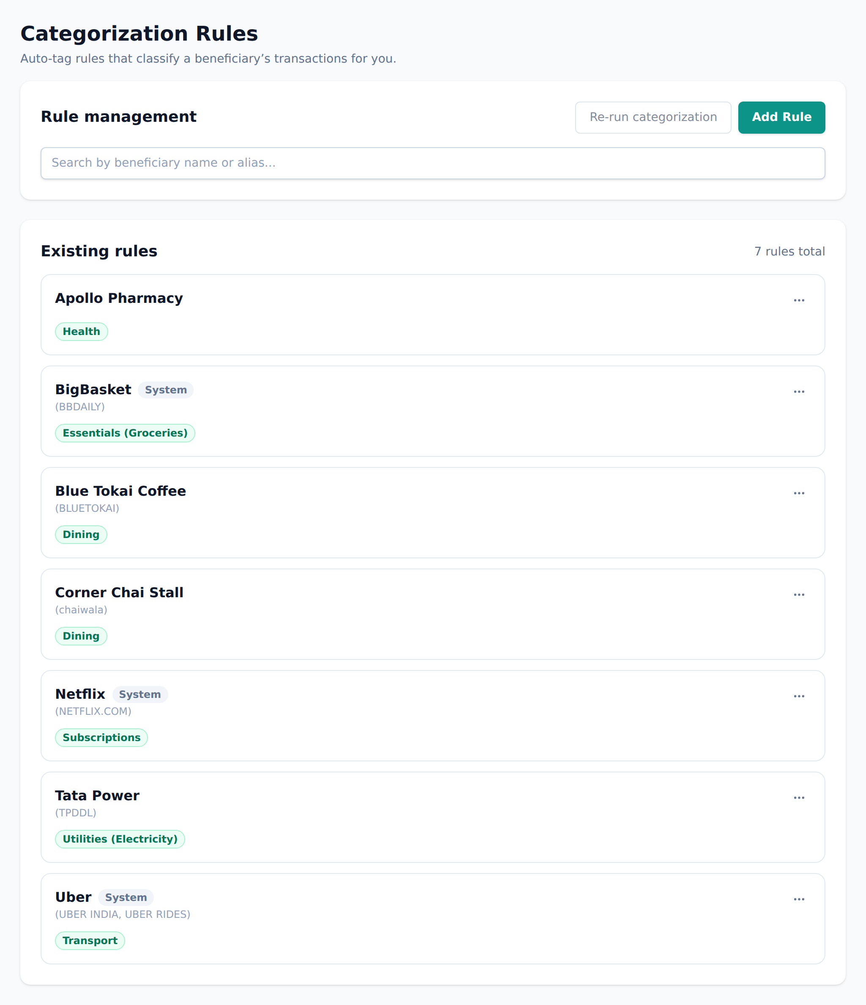866x1005 pixels.
Task: Click the Blue Tokai Coffee rule name
Action: [x=121, y=491]
